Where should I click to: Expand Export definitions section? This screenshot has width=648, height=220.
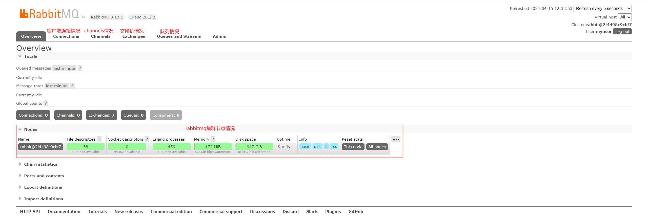[x=41, y=187]
